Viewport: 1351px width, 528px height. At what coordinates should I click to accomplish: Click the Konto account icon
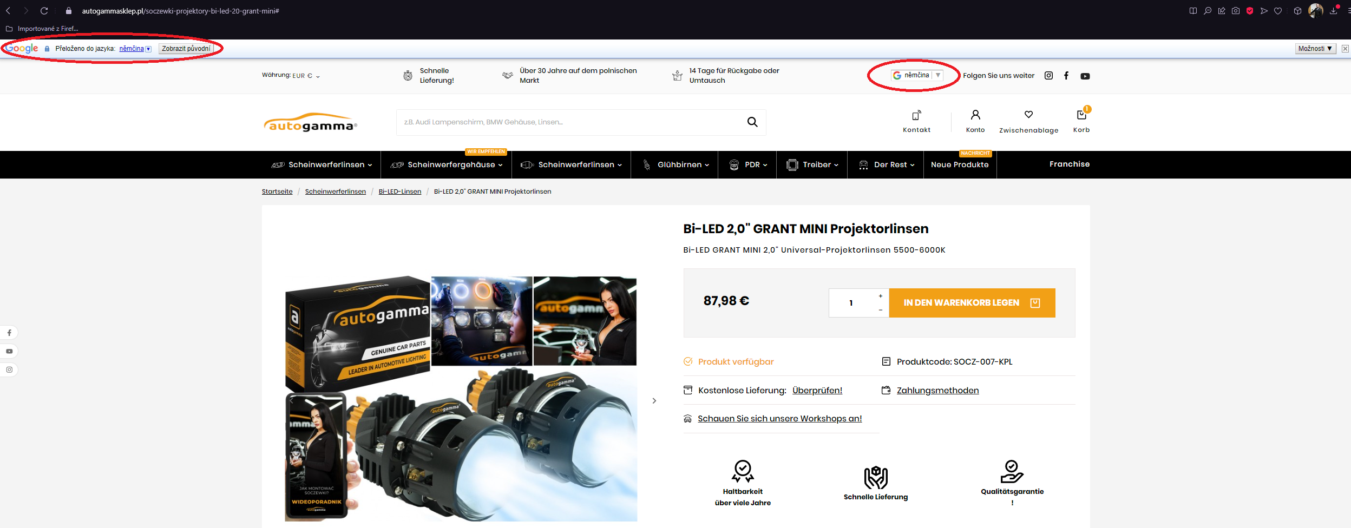tap(975, 115)
